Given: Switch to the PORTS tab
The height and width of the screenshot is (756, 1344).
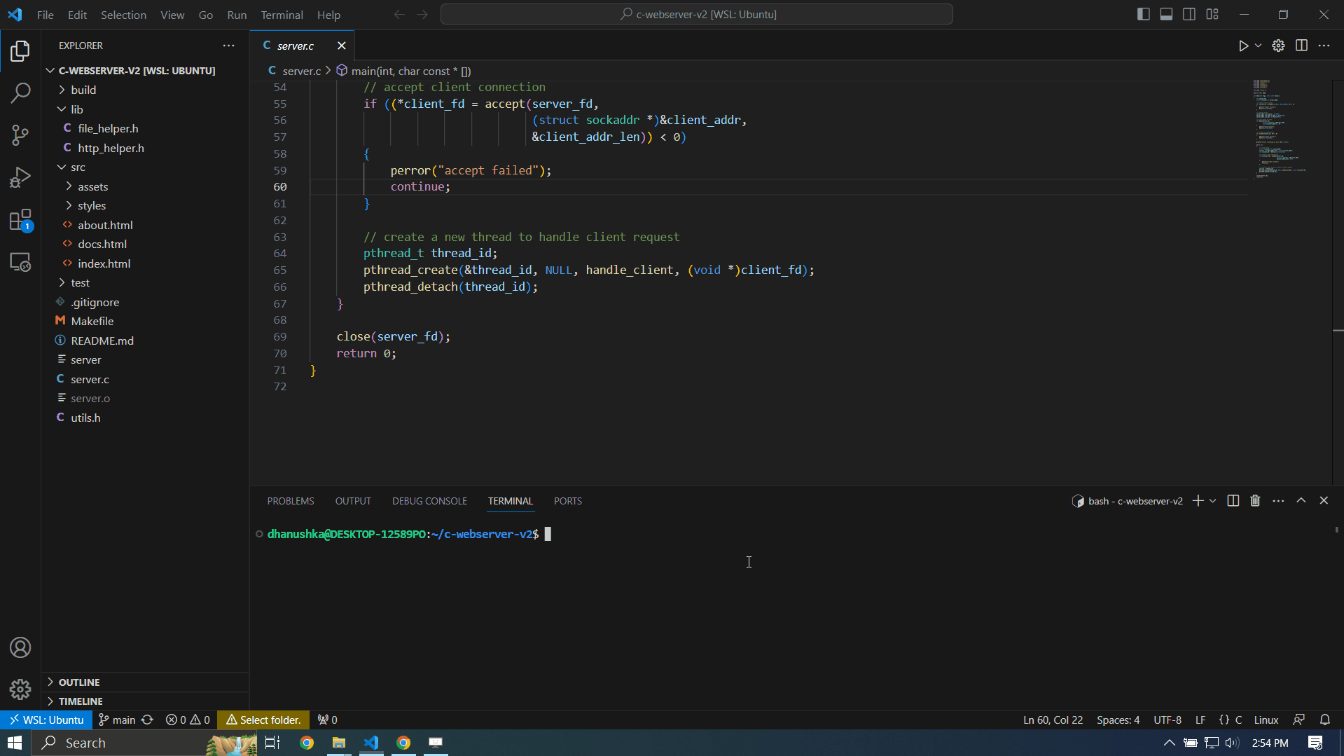Looking at the screenshot, I should [x=568, y=501].
